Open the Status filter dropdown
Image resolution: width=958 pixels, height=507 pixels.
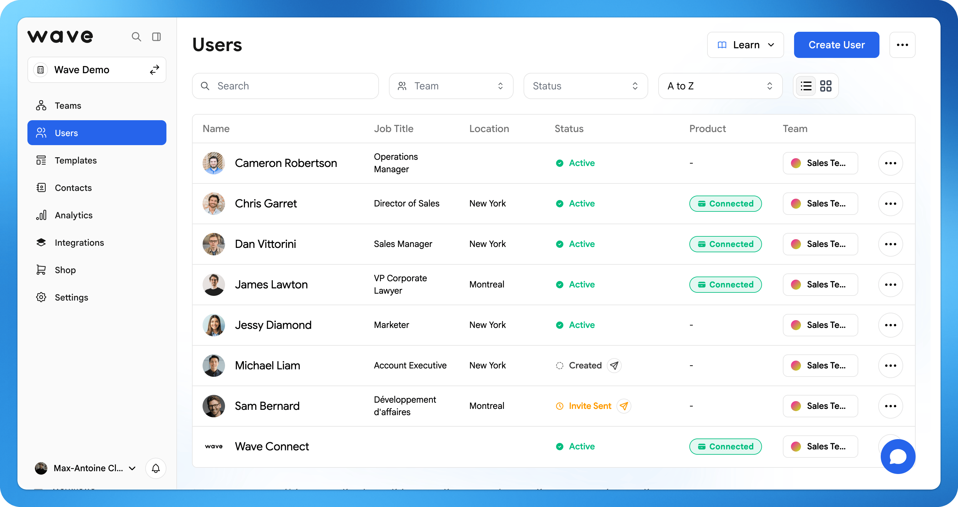pyautogui.click(x=585, y=86)
